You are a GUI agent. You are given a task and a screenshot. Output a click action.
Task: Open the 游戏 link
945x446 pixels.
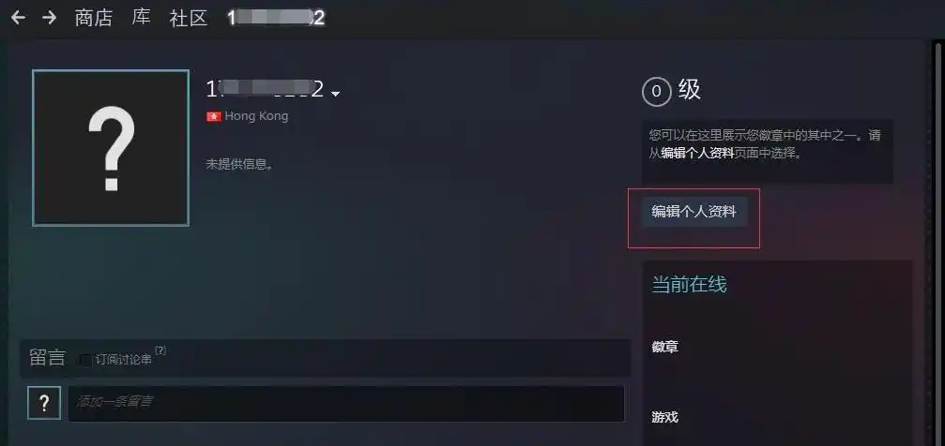point(664,417)
